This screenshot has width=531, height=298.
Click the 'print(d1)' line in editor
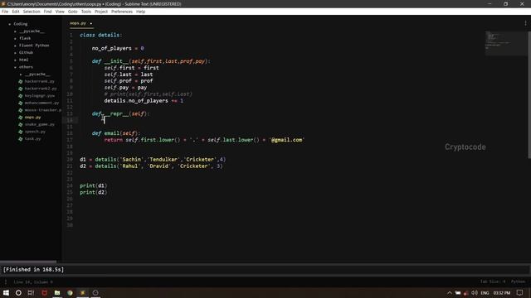click(x=93, y=185)
